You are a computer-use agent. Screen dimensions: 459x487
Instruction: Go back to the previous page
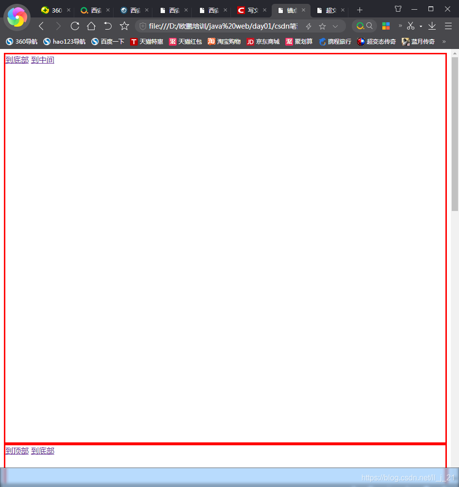coord(41,26)
